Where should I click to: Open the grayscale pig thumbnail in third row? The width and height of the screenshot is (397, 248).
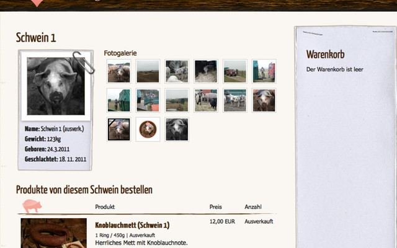(177, 130)
